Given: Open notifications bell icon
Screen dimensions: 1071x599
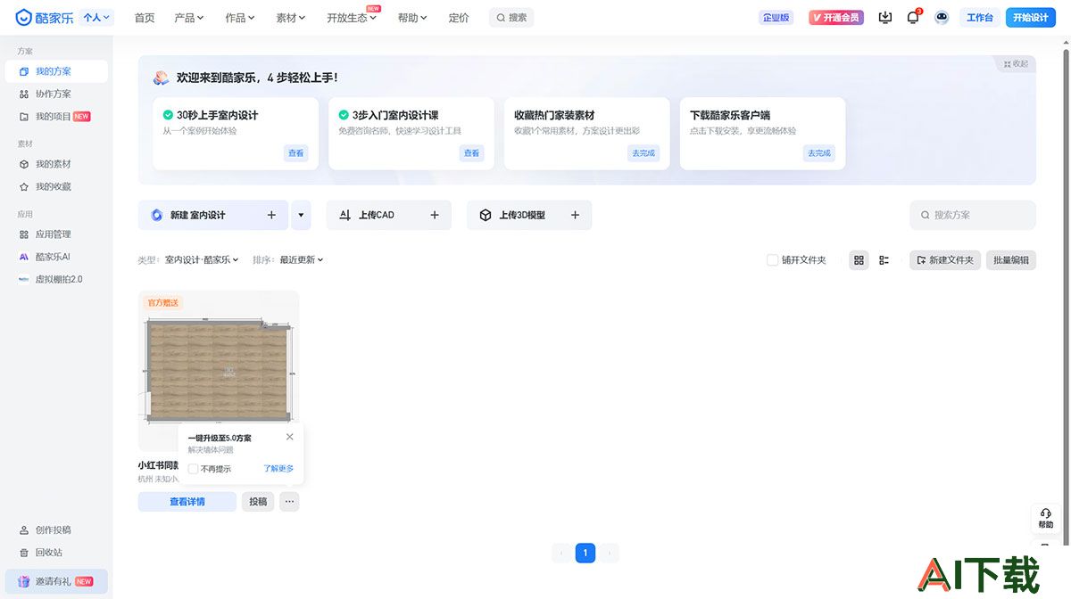Looking at the screenshot, I should pyautogui.click(x=913, y=17).
